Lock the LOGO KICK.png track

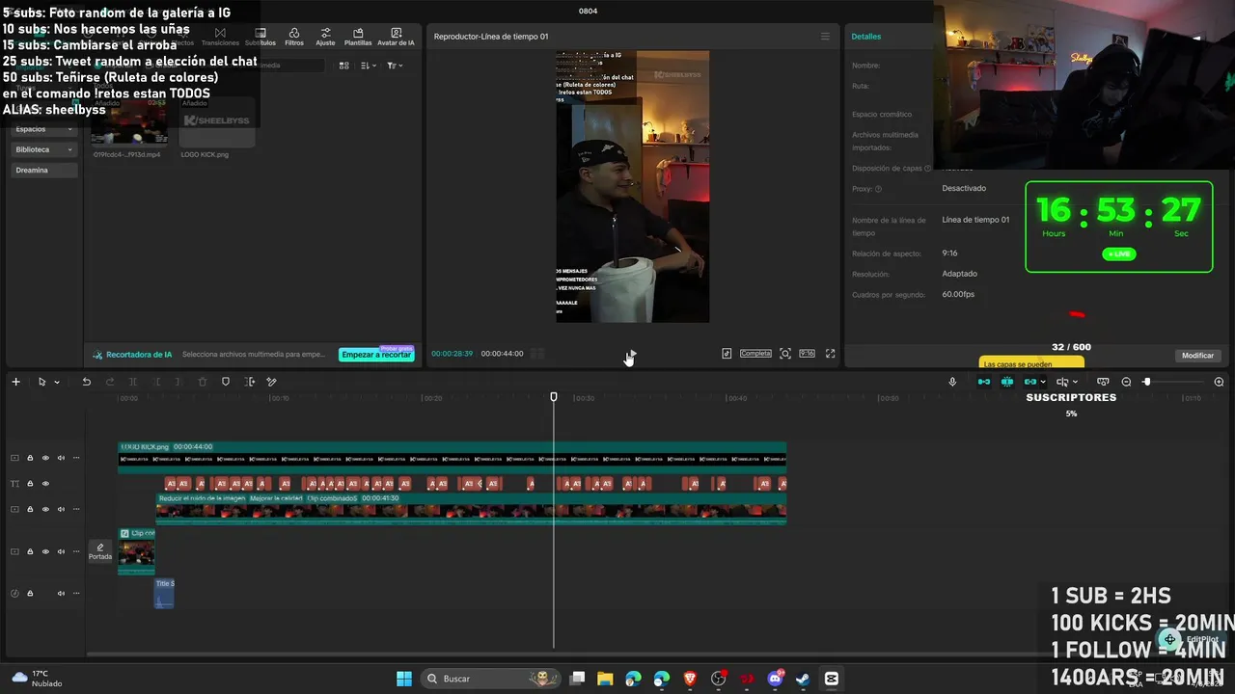pyautogui.click(x=30, y=458)
